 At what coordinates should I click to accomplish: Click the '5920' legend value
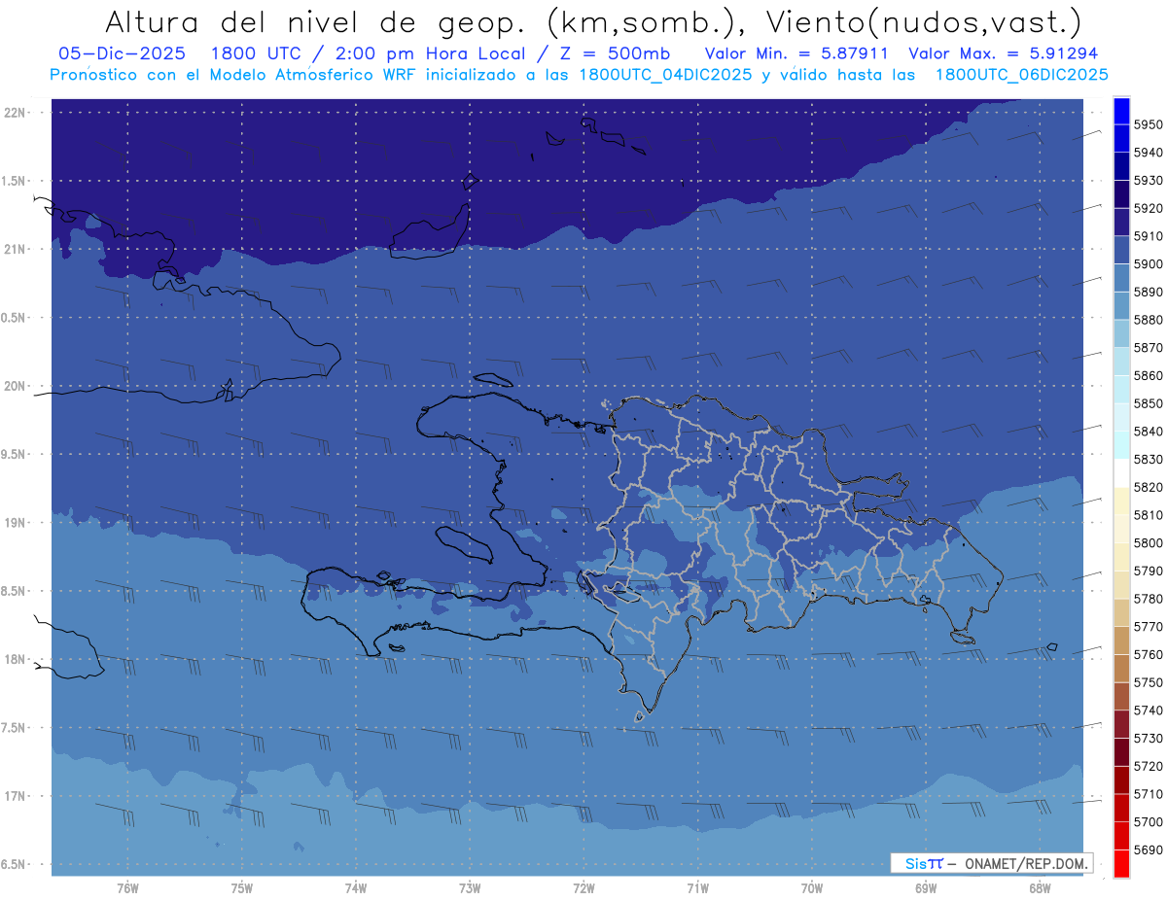(x=1148, y=208)
